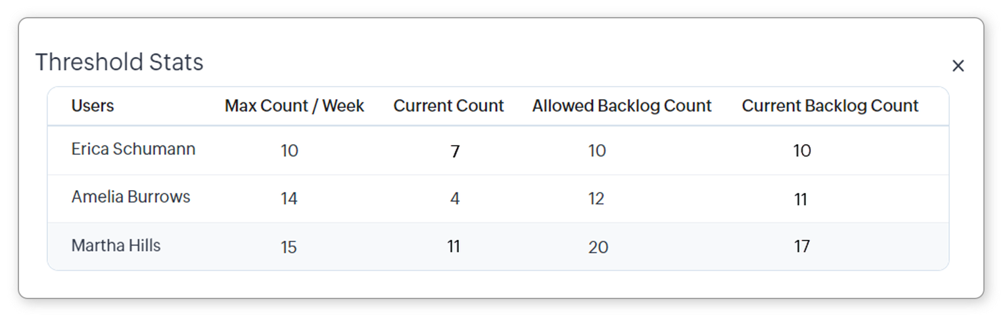Click Martha Hills' allowed backlog value 20
The height and width of the screenshot is (326, 1005).
598,247
